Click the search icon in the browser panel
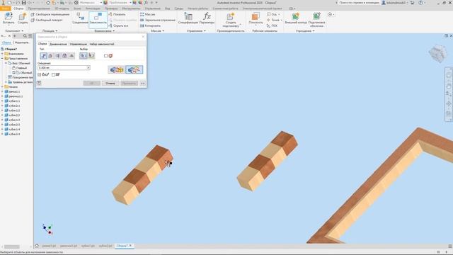The height and width of the screenshot is (255, 453). 25,36
